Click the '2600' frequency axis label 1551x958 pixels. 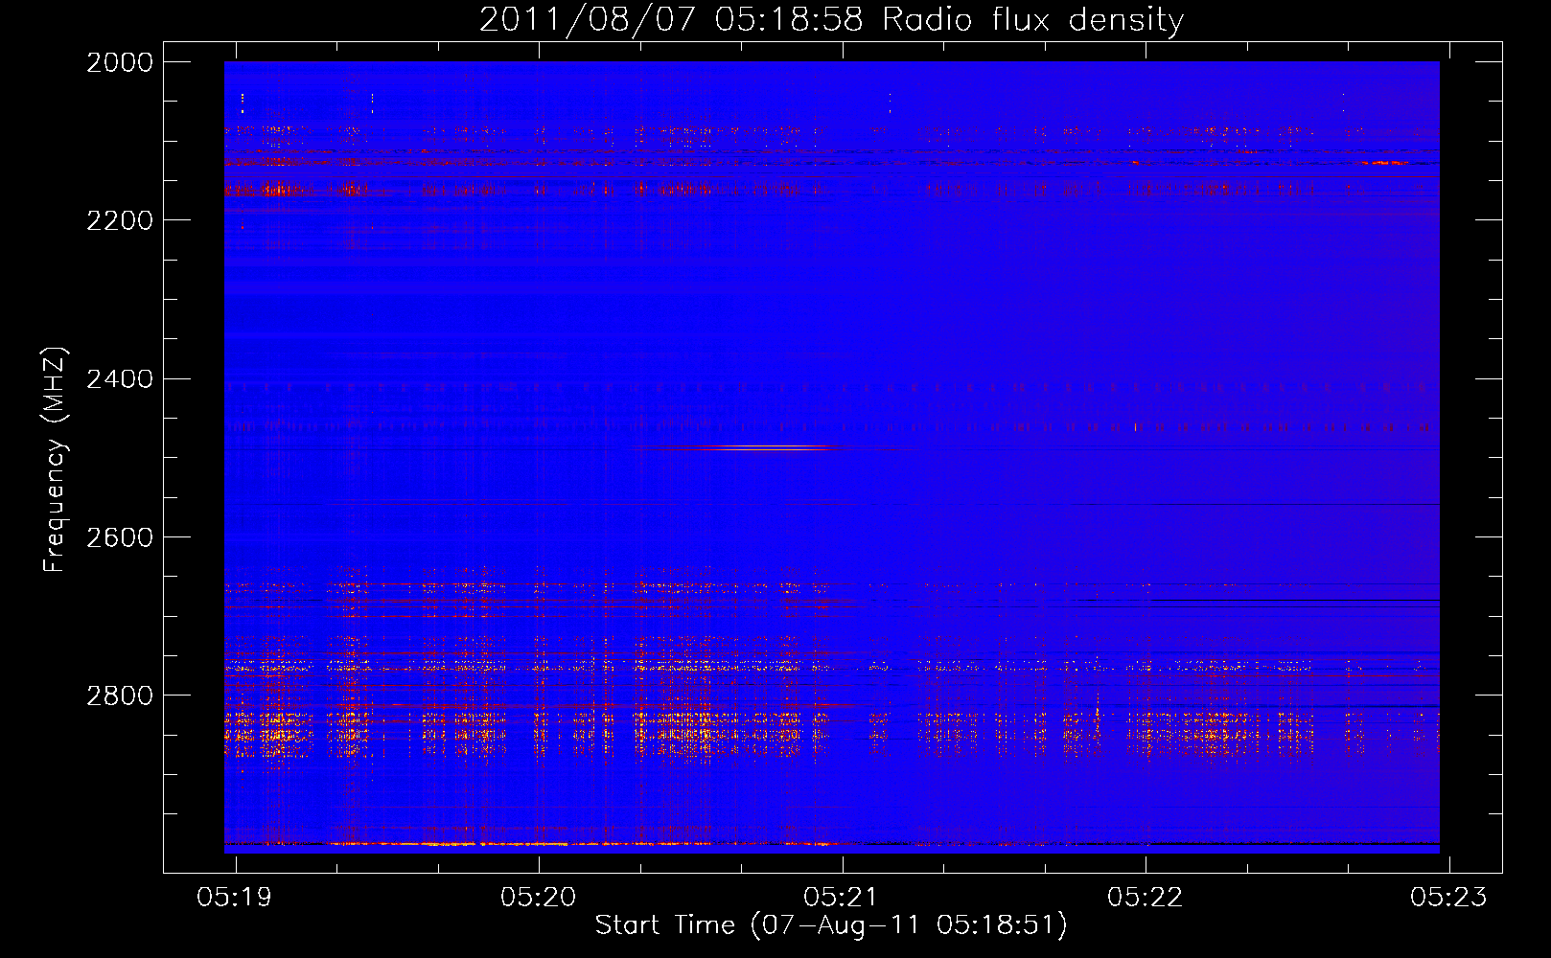click(120, 536)
